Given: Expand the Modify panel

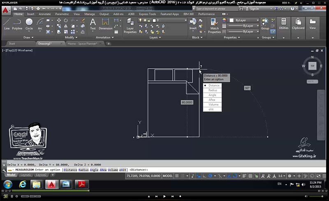Looking at the screenshot, I should point(71,37).
